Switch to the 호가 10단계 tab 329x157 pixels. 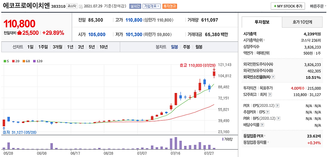click(x=302, y=22)
